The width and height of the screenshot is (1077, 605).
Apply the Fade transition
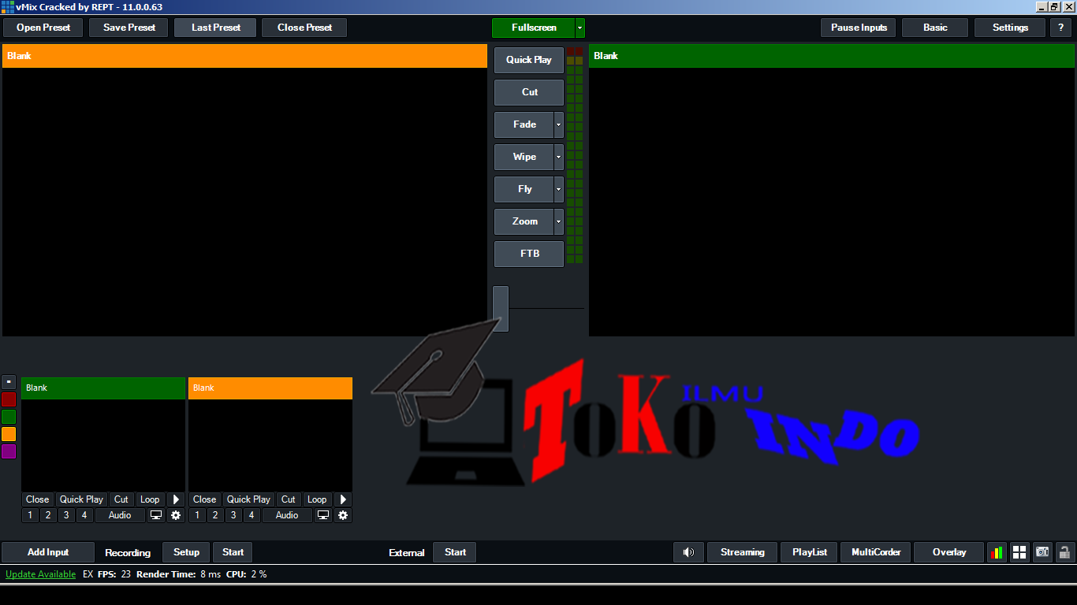click(x=524, y=124)
